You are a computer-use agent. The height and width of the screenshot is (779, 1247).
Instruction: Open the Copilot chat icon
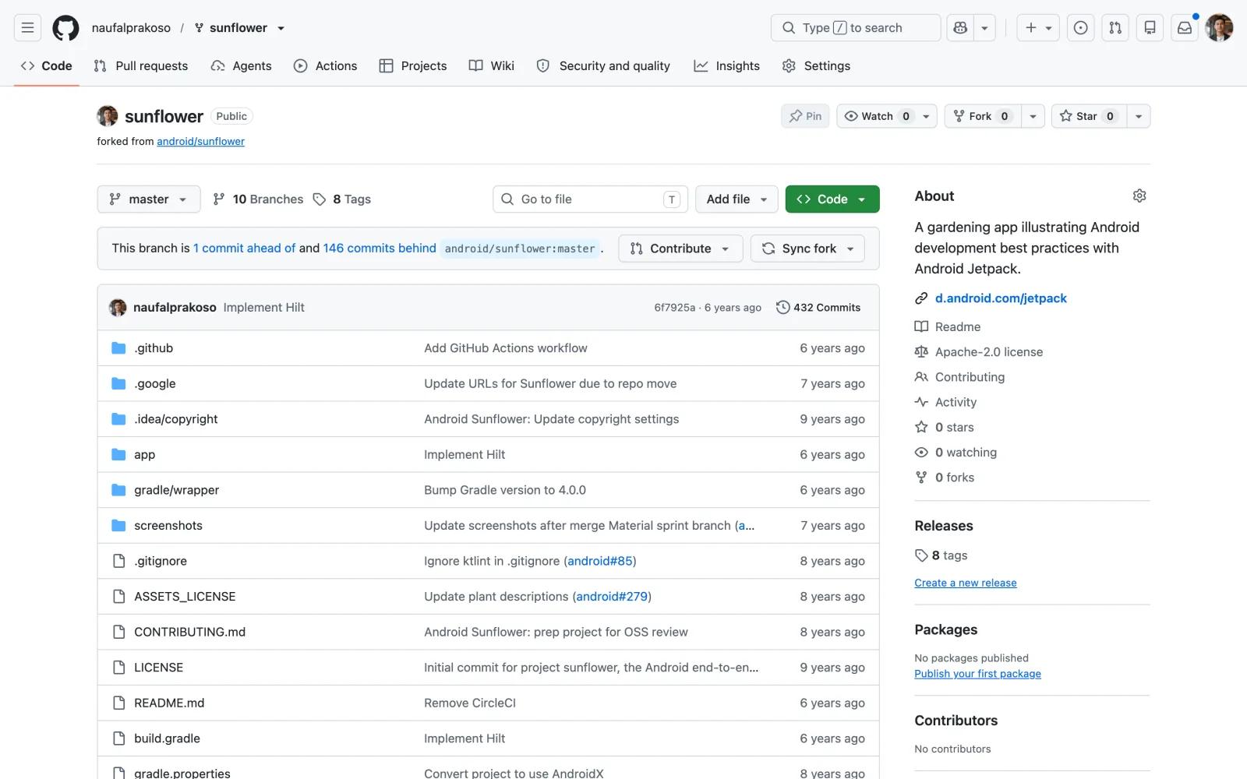(x=960, y=28)
